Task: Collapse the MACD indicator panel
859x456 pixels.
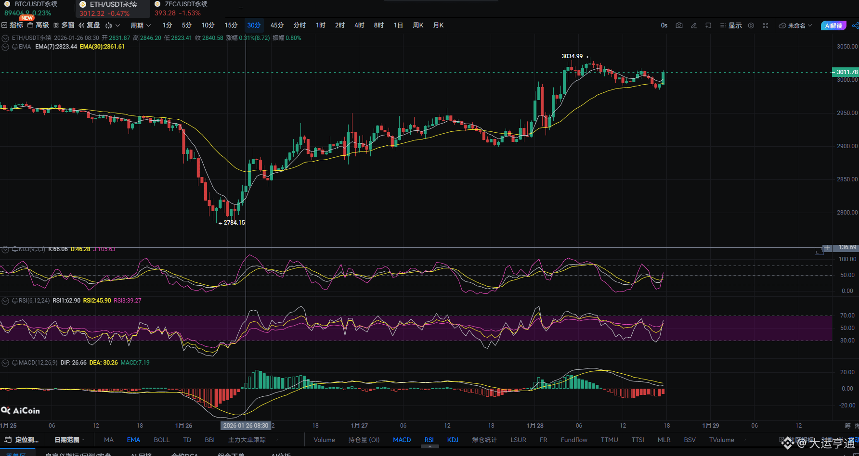Action: 5,363
